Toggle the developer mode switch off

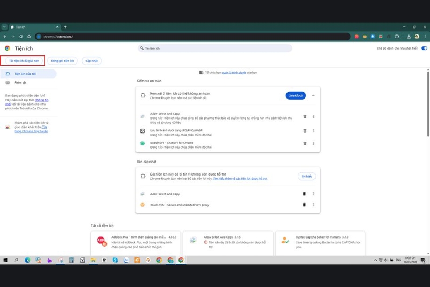click(424, 48)
